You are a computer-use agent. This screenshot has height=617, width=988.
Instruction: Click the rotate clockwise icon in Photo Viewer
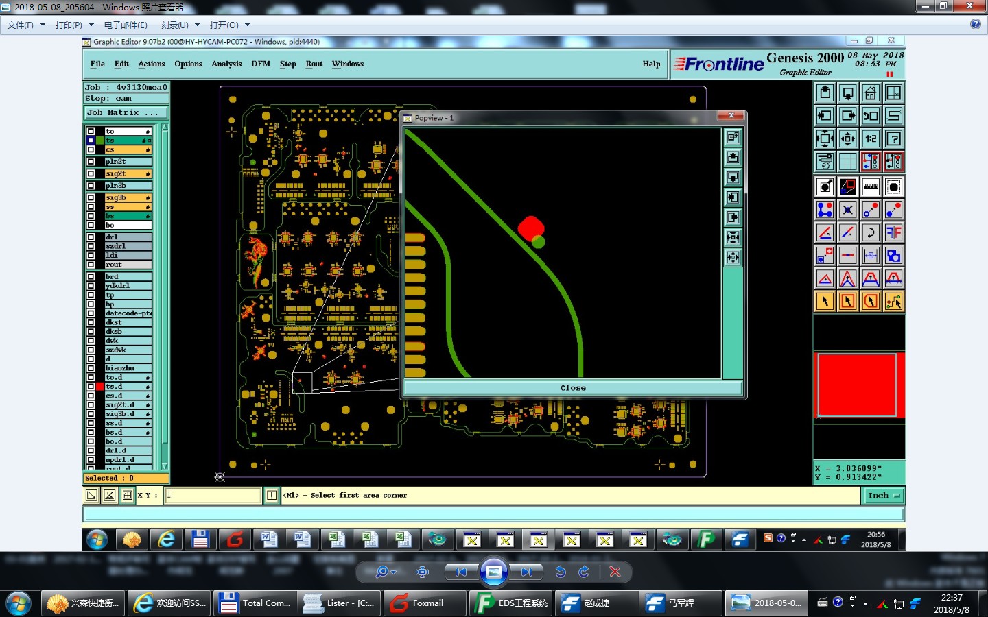tap(584, 572)
